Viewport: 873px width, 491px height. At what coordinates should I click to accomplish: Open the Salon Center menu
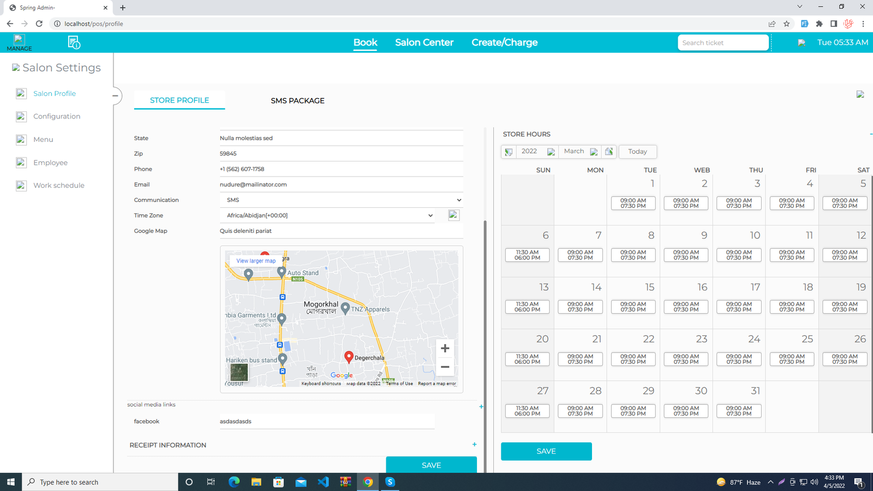point(424,43)
